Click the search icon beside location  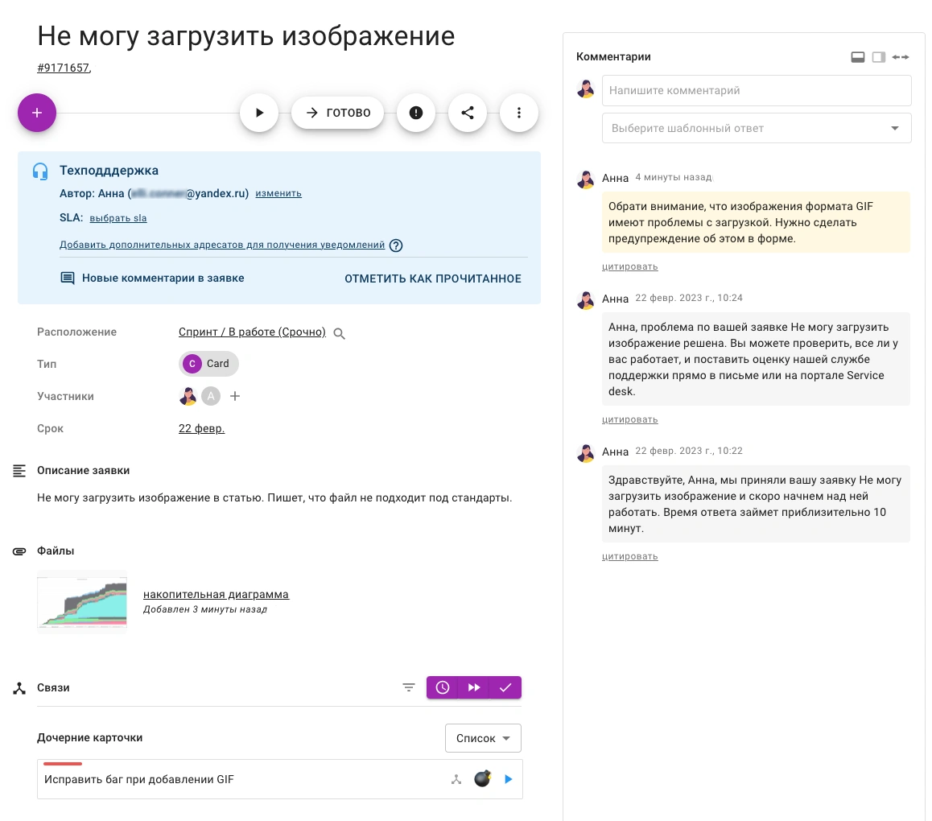(340, 333)
